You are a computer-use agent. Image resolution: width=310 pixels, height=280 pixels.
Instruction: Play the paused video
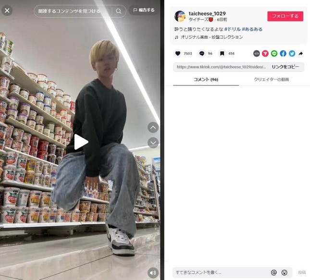coord(81,142)
